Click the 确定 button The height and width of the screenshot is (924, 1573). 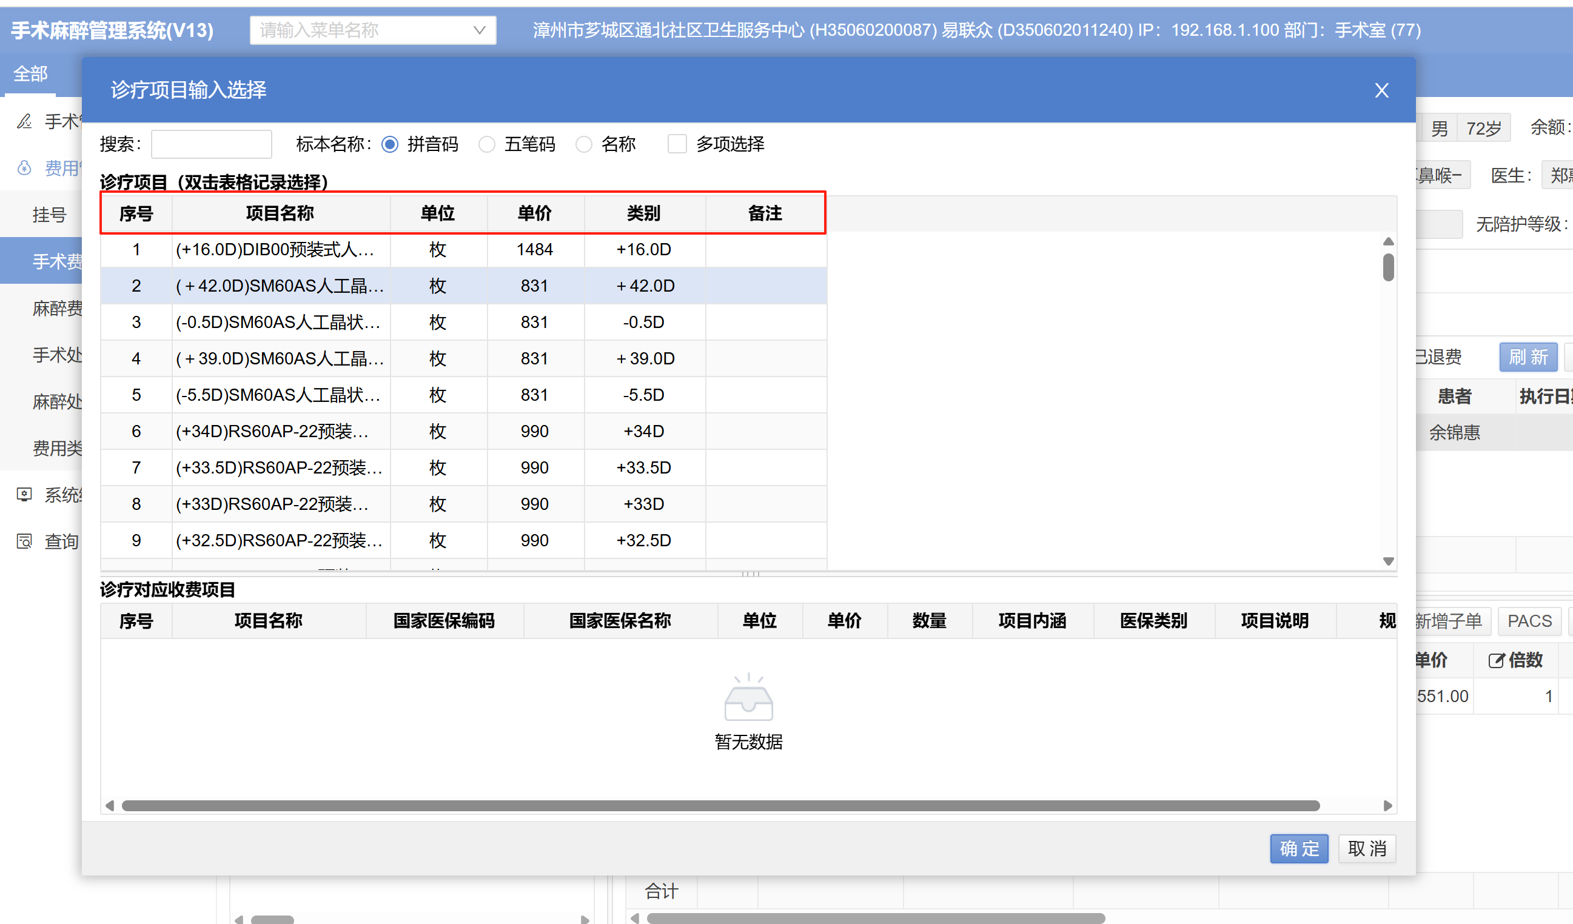tap(1298, 848)
